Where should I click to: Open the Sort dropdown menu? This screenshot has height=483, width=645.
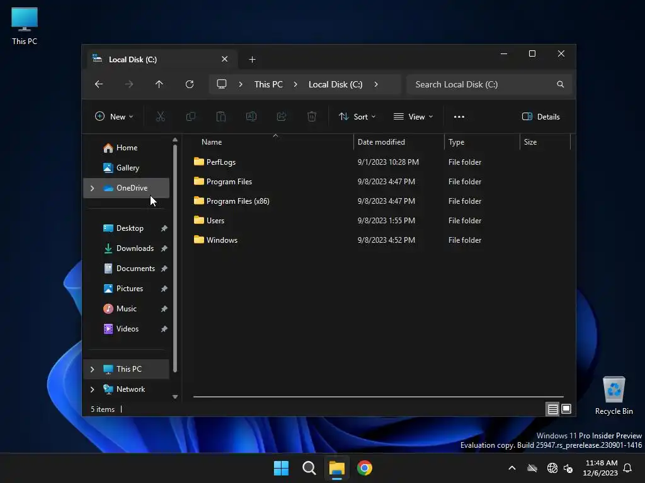coord(357,116)
